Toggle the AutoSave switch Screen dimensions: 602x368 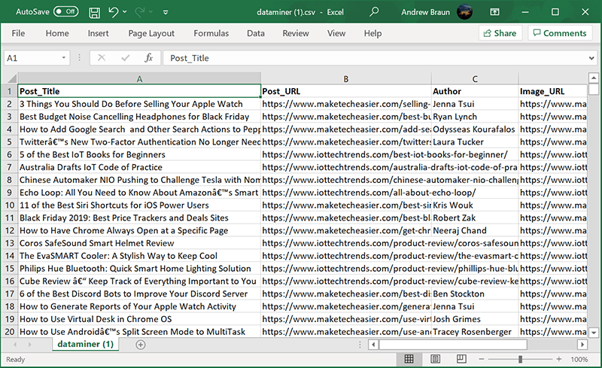(x=65, y=11)
